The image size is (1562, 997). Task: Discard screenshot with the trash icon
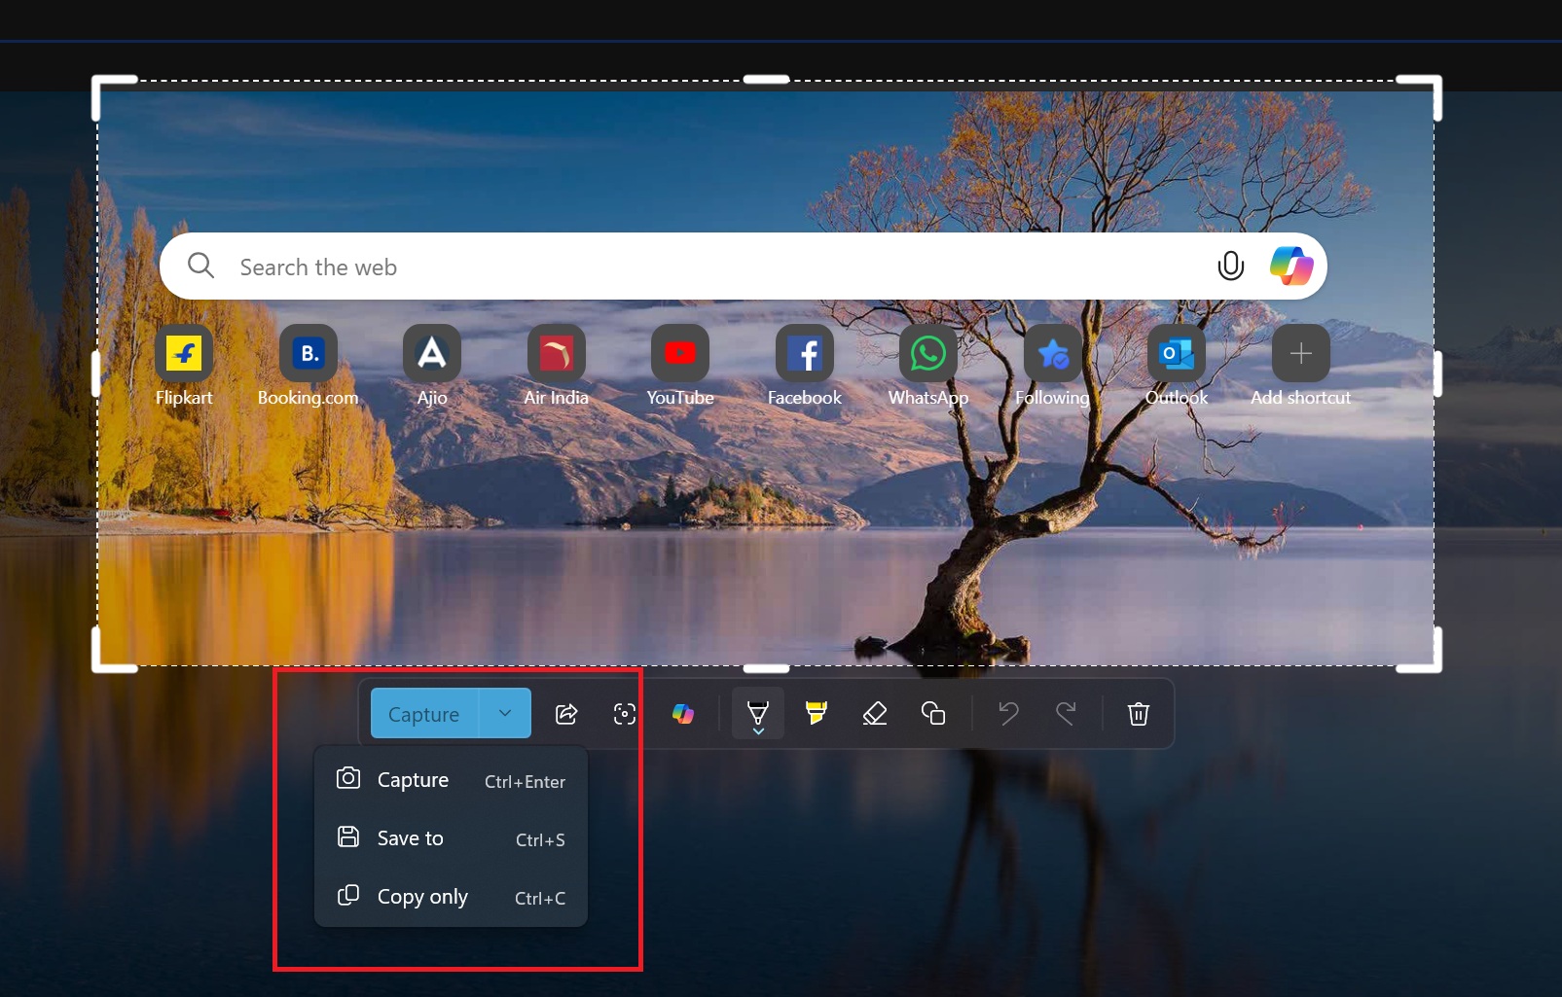(x=1139, y=714)
